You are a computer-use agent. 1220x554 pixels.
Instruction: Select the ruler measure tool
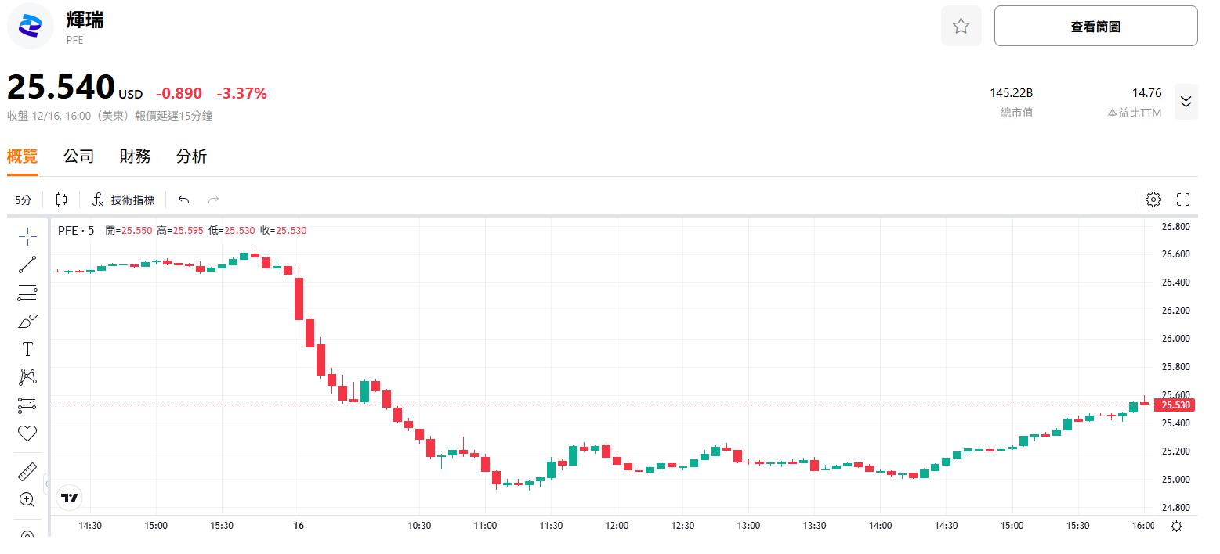pos(27,472)
